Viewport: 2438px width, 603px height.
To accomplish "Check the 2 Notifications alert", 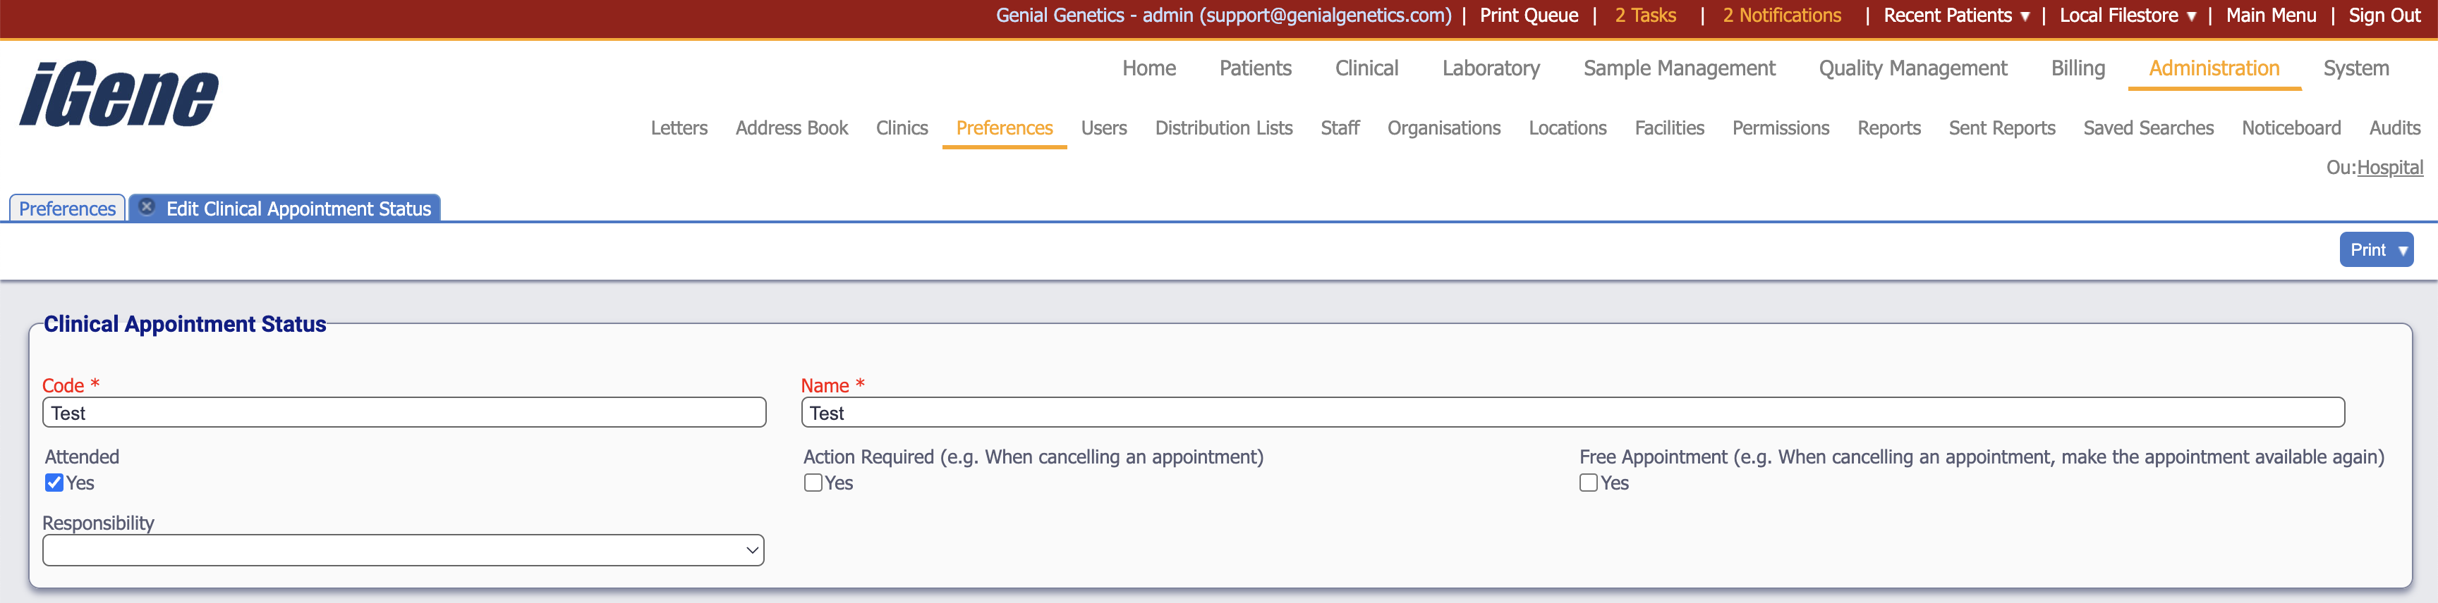I will [1781, 15].
